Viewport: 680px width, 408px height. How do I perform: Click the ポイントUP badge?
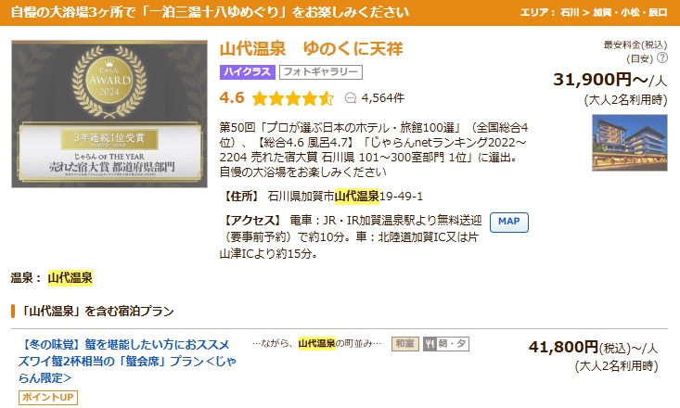coord(45,398)
